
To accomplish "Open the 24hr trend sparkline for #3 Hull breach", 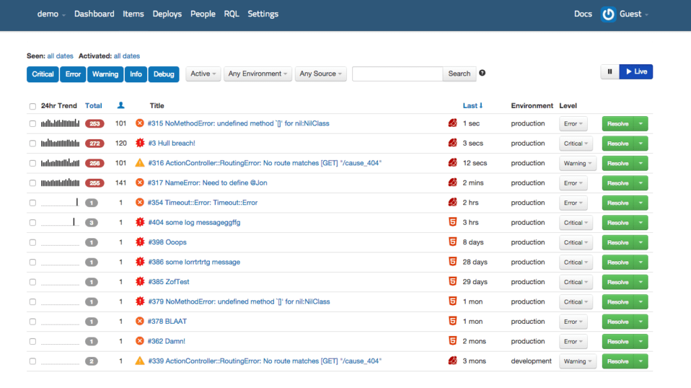I will click(60, 143).
